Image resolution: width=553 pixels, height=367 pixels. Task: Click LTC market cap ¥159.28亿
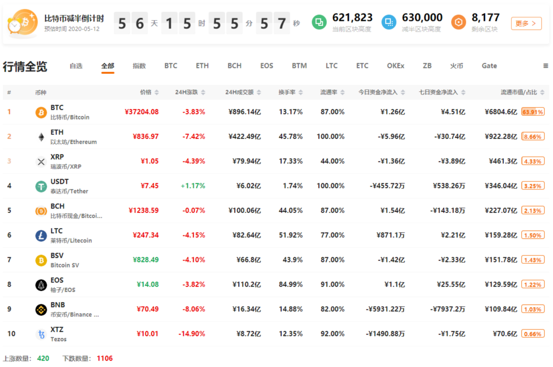pyautogui.click(x=501, y=235)
